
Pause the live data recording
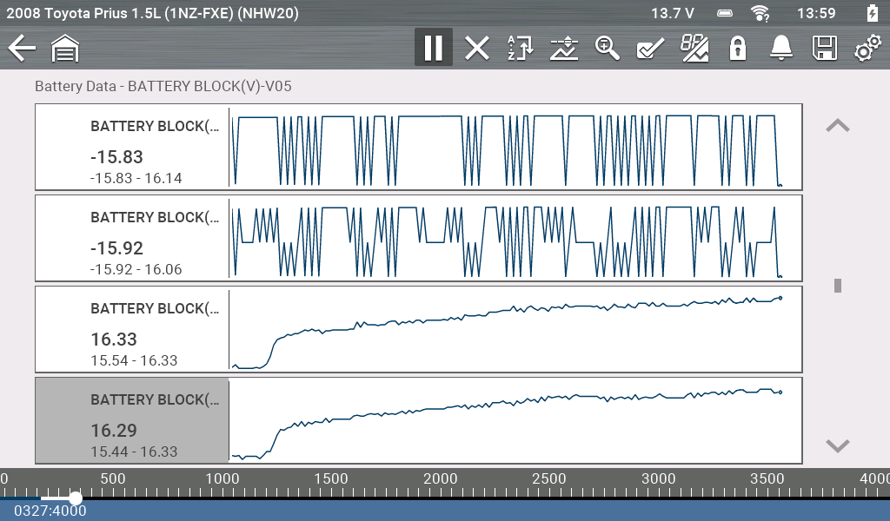433,48
